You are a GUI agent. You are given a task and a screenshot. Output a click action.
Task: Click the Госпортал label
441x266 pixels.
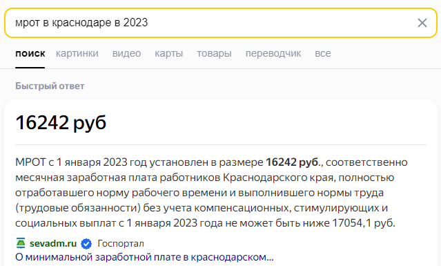(121, 243)
